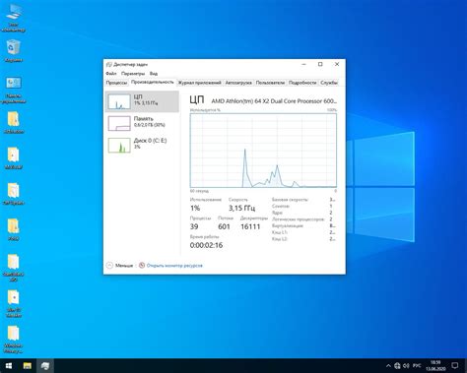Open the notification center icon
Screen dimensions: 467x373
click(x=455, y=365)
